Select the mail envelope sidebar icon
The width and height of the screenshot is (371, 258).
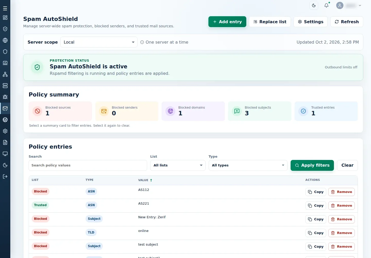point(5,108)
